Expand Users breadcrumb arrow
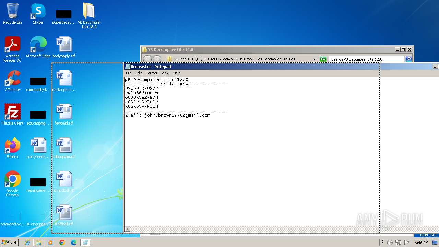The height and width of the screenshot is (247, 439). tap(221, 59)
